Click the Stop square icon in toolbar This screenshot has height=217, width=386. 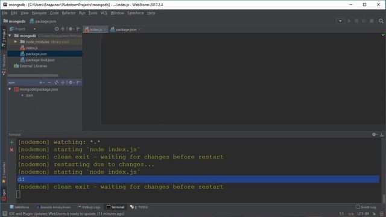tap(372, 21)
